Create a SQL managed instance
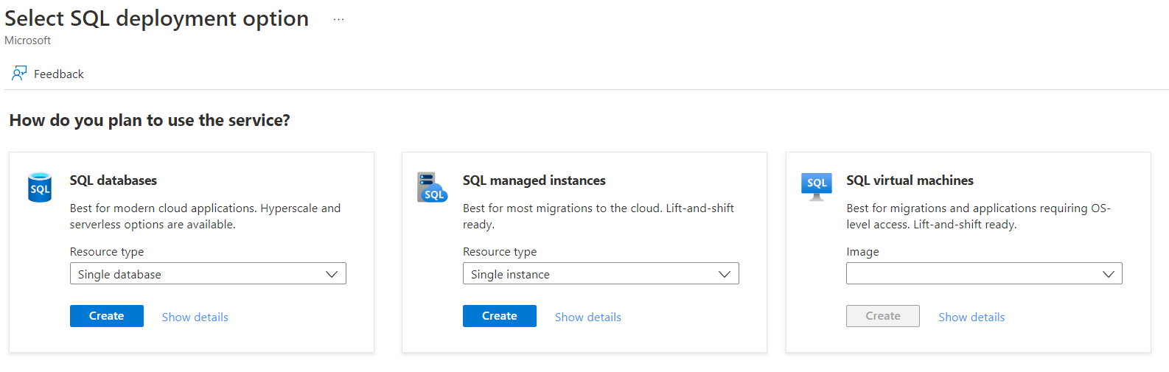Screen dimensions: 1169x372 (x=500, y=316)
